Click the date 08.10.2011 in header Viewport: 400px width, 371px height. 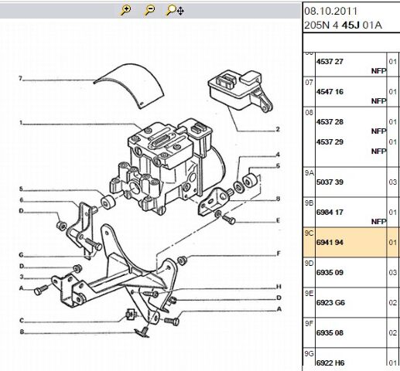click(x=331, y=11)
